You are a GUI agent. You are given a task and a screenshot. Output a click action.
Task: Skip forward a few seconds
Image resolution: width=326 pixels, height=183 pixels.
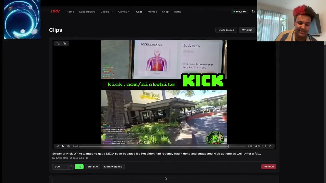tap(69, 146)
